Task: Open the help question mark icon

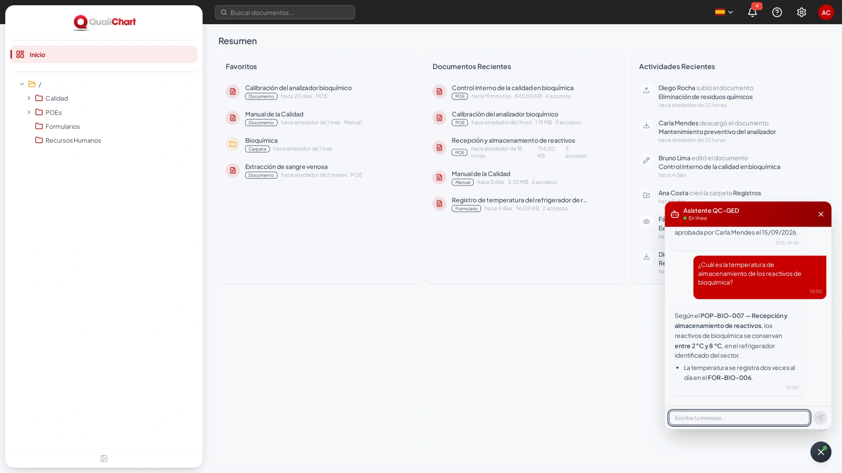Action: point(777,12)
